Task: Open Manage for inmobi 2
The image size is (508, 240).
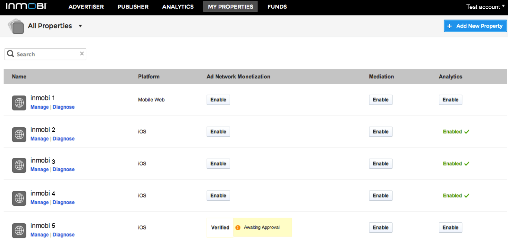Action: (x=39, y=139)
